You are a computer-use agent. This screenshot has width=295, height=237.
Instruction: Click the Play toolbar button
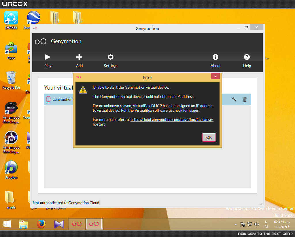48,60
